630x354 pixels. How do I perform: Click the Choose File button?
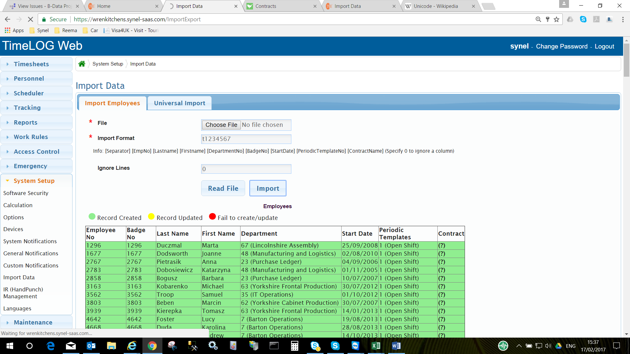click(221, 125)
